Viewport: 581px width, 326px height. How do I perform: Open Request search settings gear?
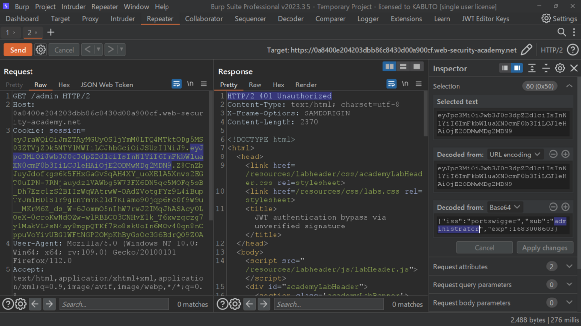coord(21,304)
